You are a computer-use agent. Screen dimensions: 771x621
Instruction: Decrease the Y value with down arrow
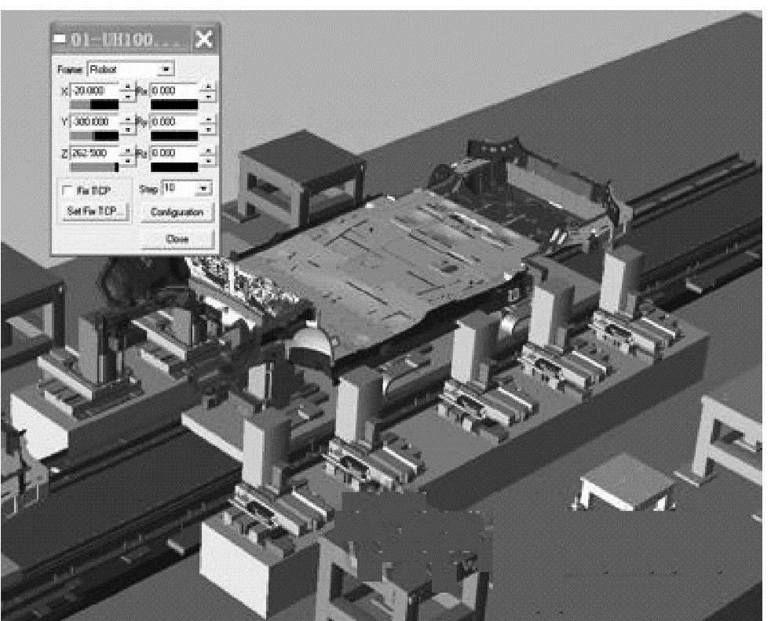128,130
